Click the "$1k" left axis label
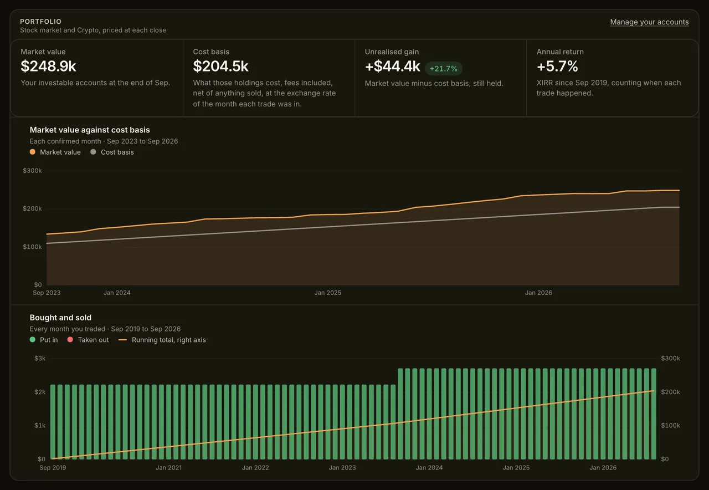Screen dimensions: 709x490 [x=40, y=426]
